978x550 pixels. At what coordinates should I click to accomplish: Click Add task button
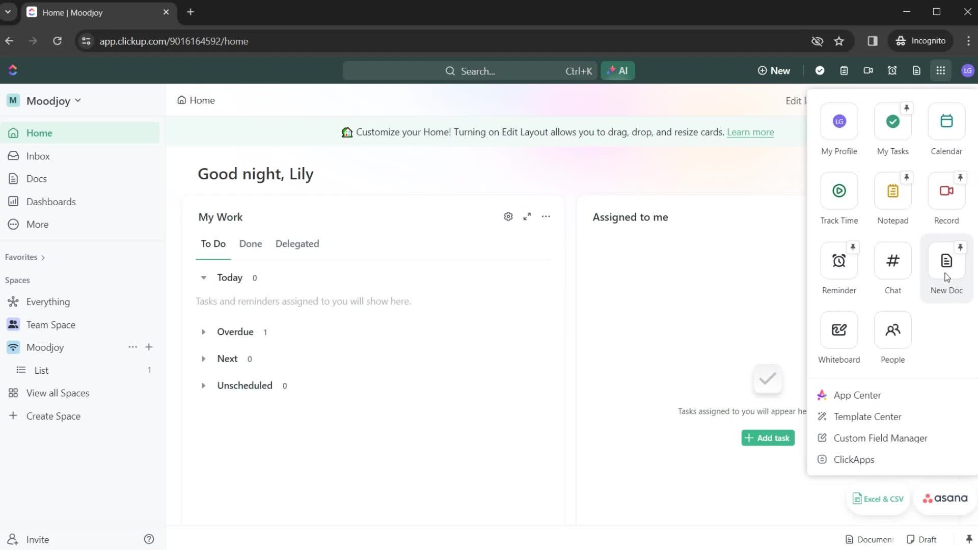tap(768, 438)
